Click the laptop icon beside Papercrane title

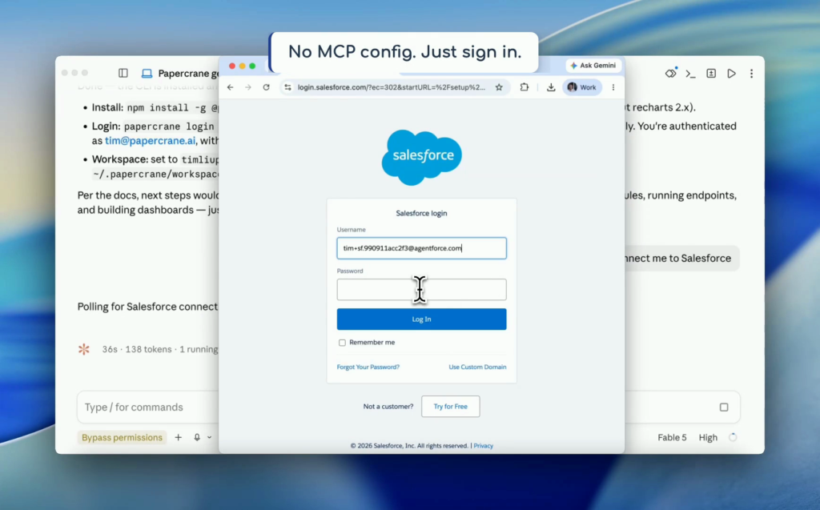click(x=147, y=73)
